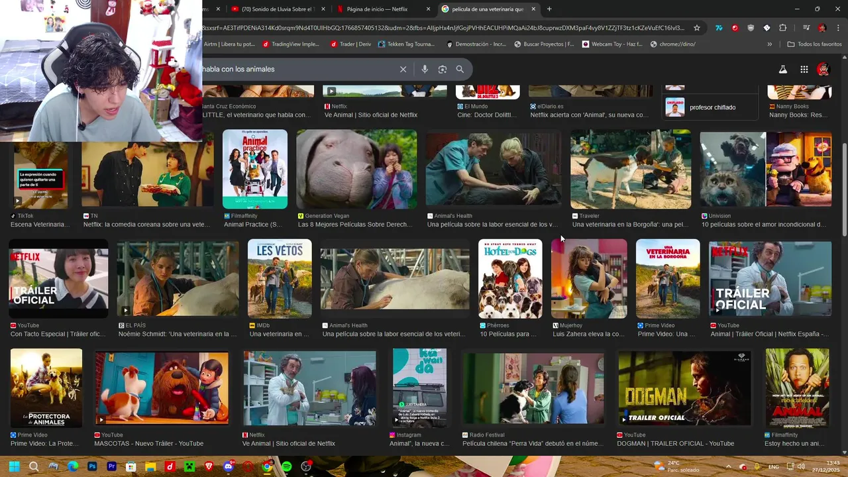Open Google Search Labs flask icon
This screenshot has width=848, height=477.
pos(782,69)
